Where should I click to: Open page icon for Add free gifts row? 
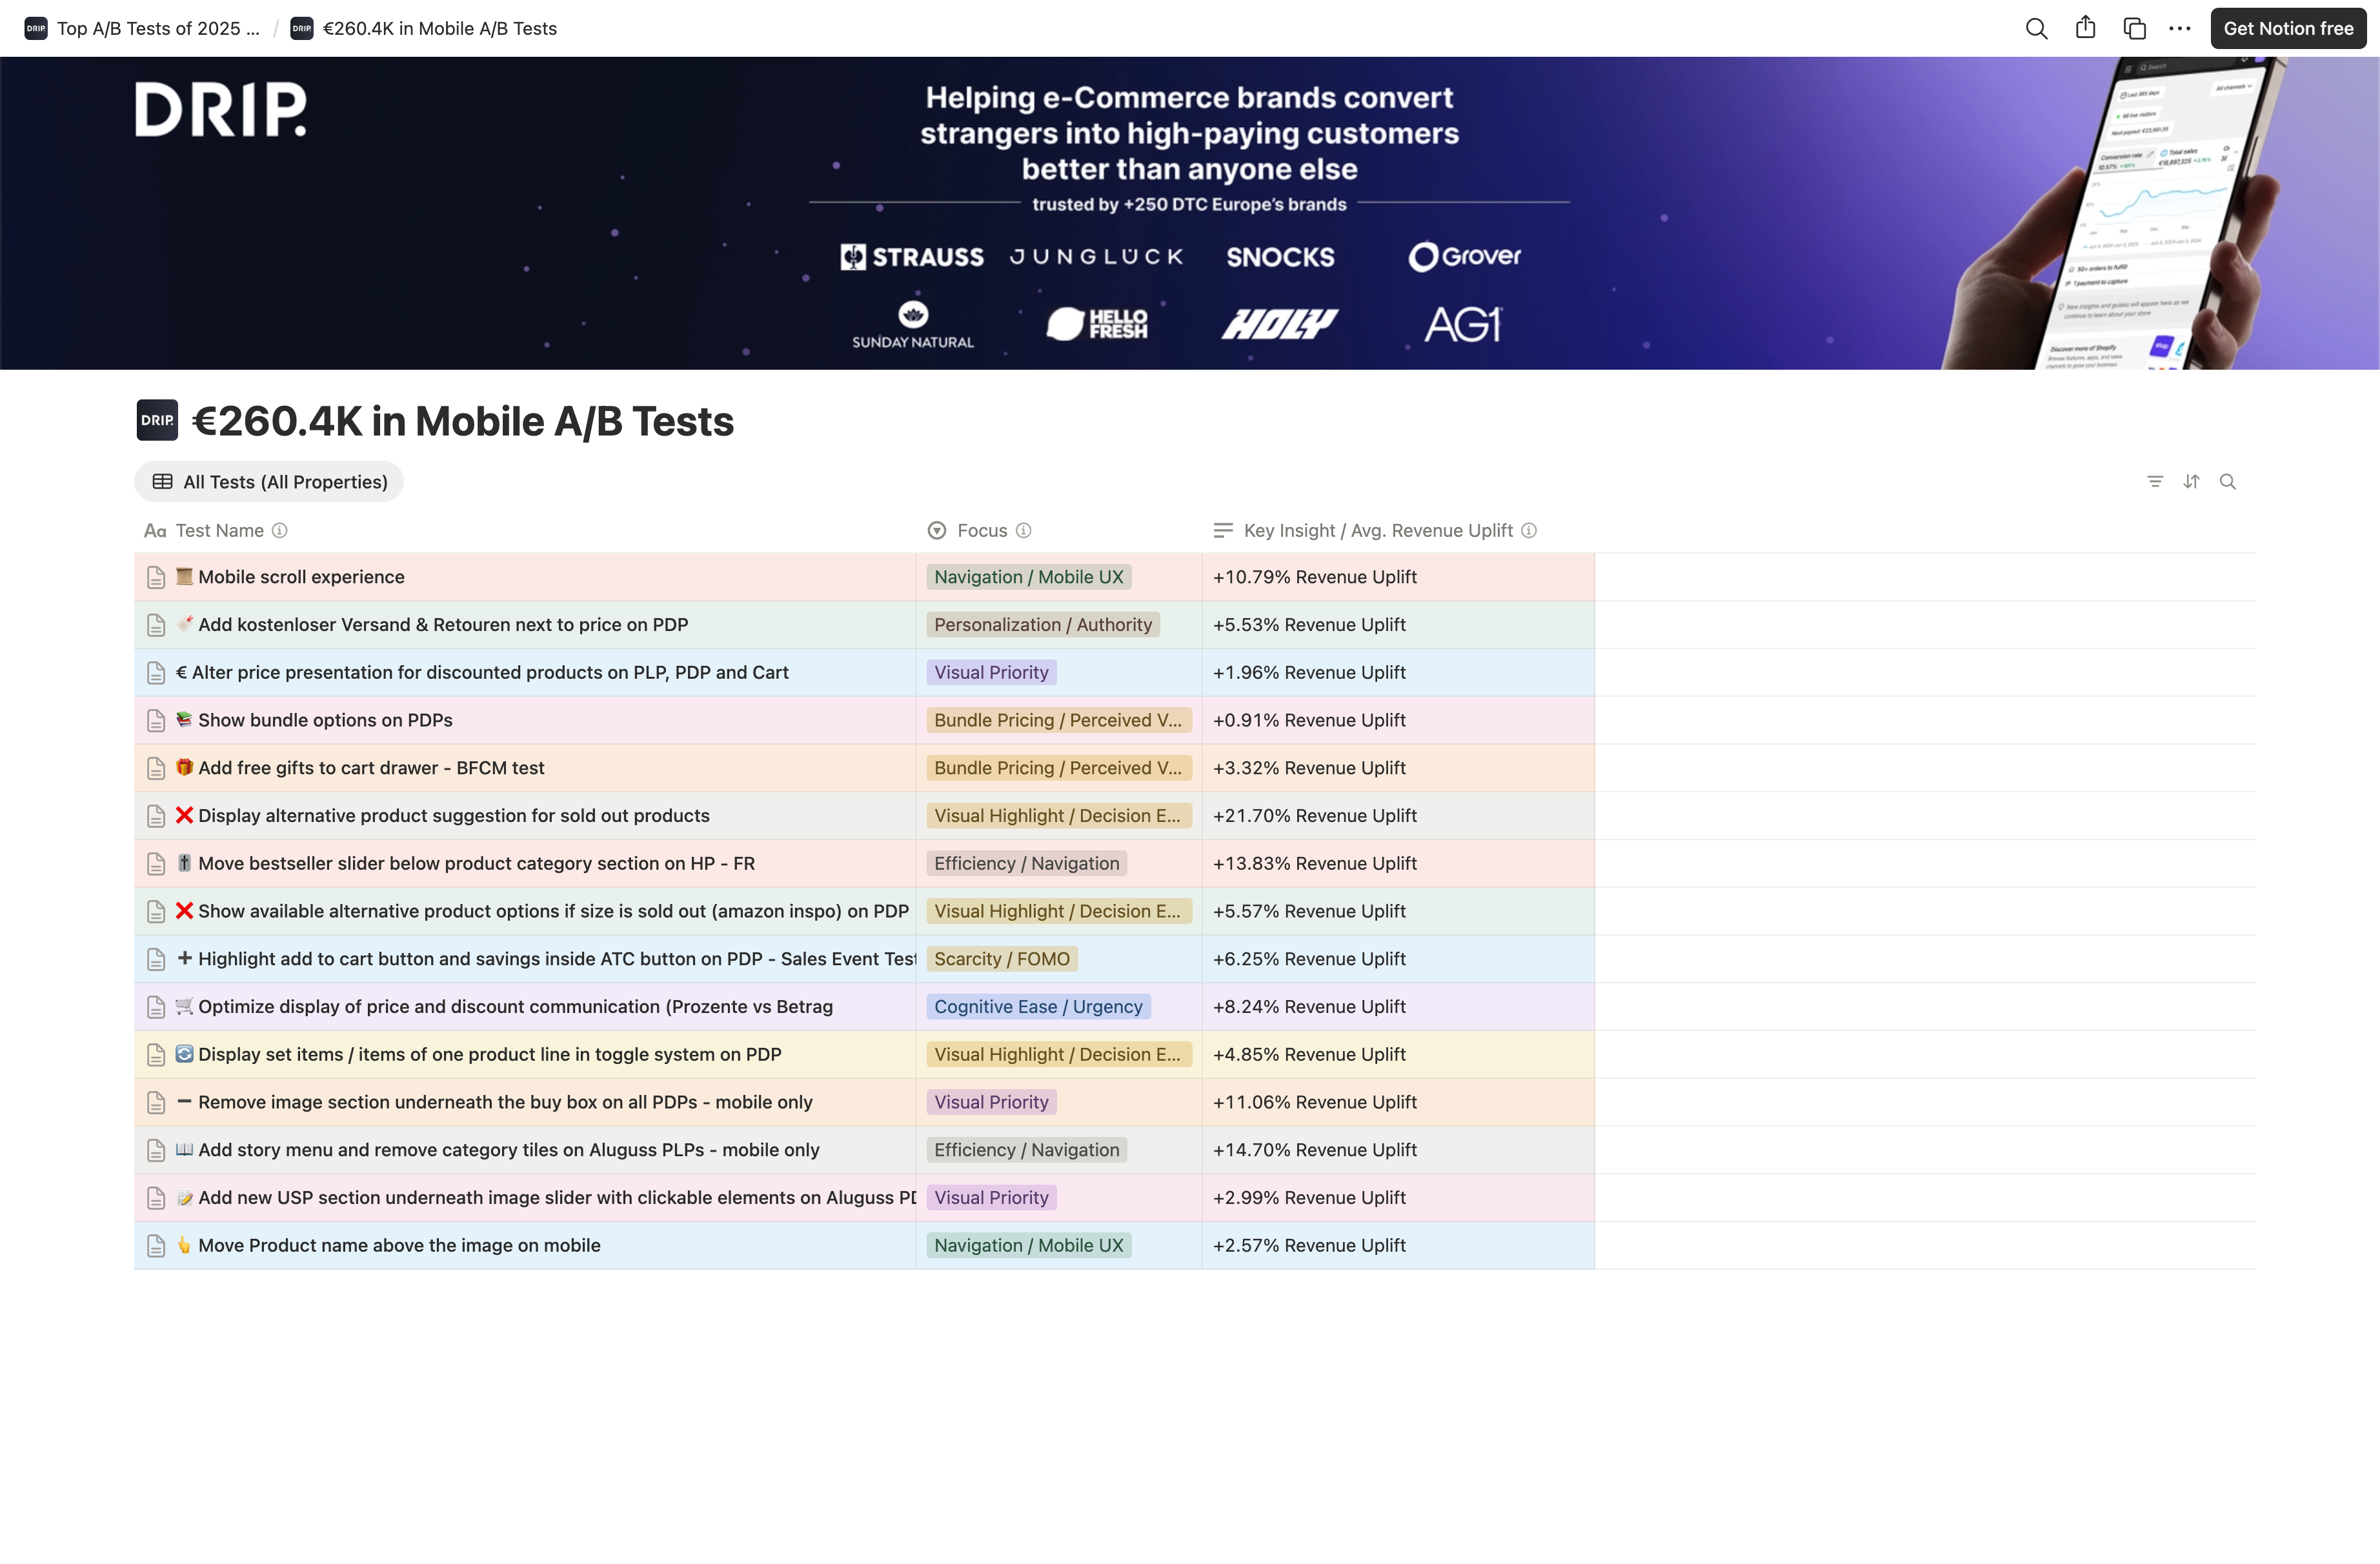click(156, 768)
